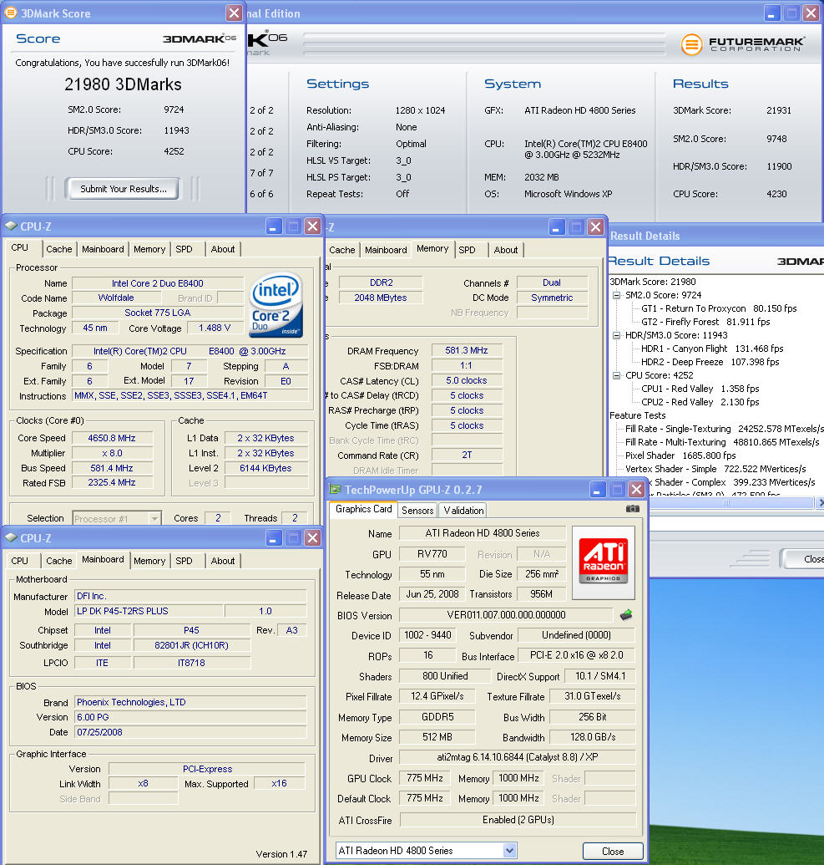
Task: Click the TechPowerUp GPU-Z title bar icon
Action: (336, 490)
